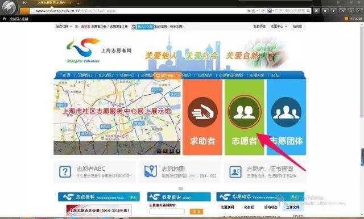Go to slide 1 of the map carousel
This screenshot has height=219, width=364.
tap(159, 151)
